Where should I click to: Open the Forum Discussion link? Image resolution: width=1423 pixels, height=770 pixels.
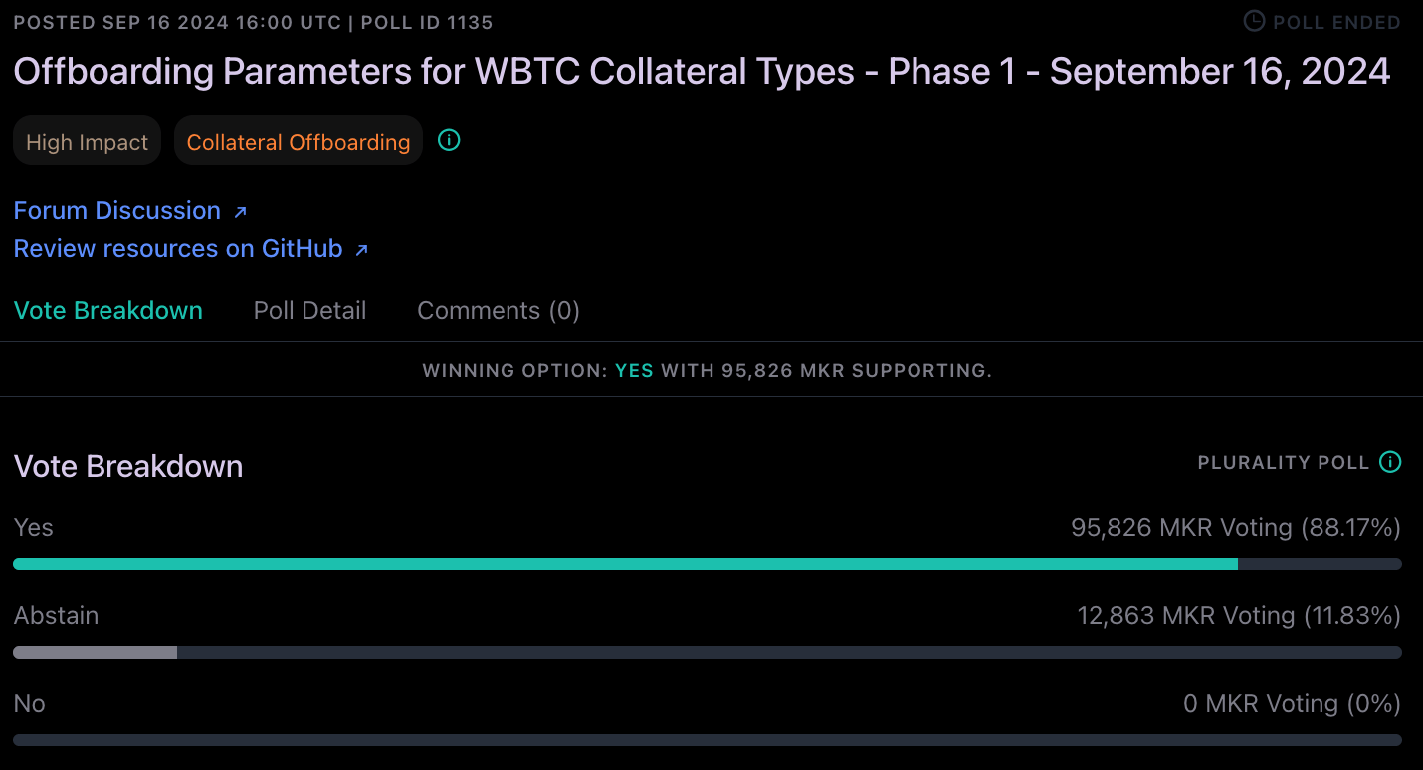(x=117, y=211)
